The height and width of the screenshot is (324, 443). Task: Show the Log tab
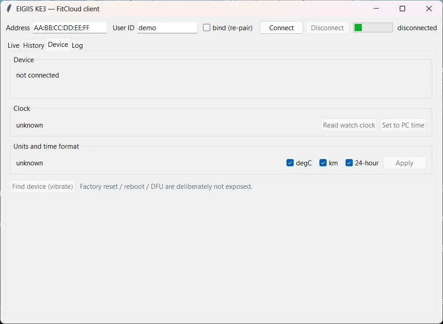(77, 46)
